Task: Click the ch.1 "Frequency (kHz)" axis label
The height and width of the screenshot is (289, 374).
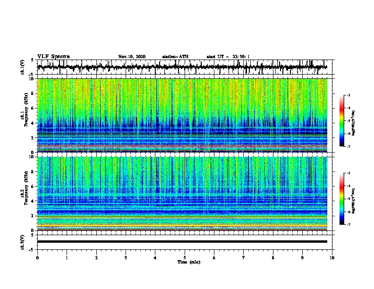Action: [x=26, y=110]
